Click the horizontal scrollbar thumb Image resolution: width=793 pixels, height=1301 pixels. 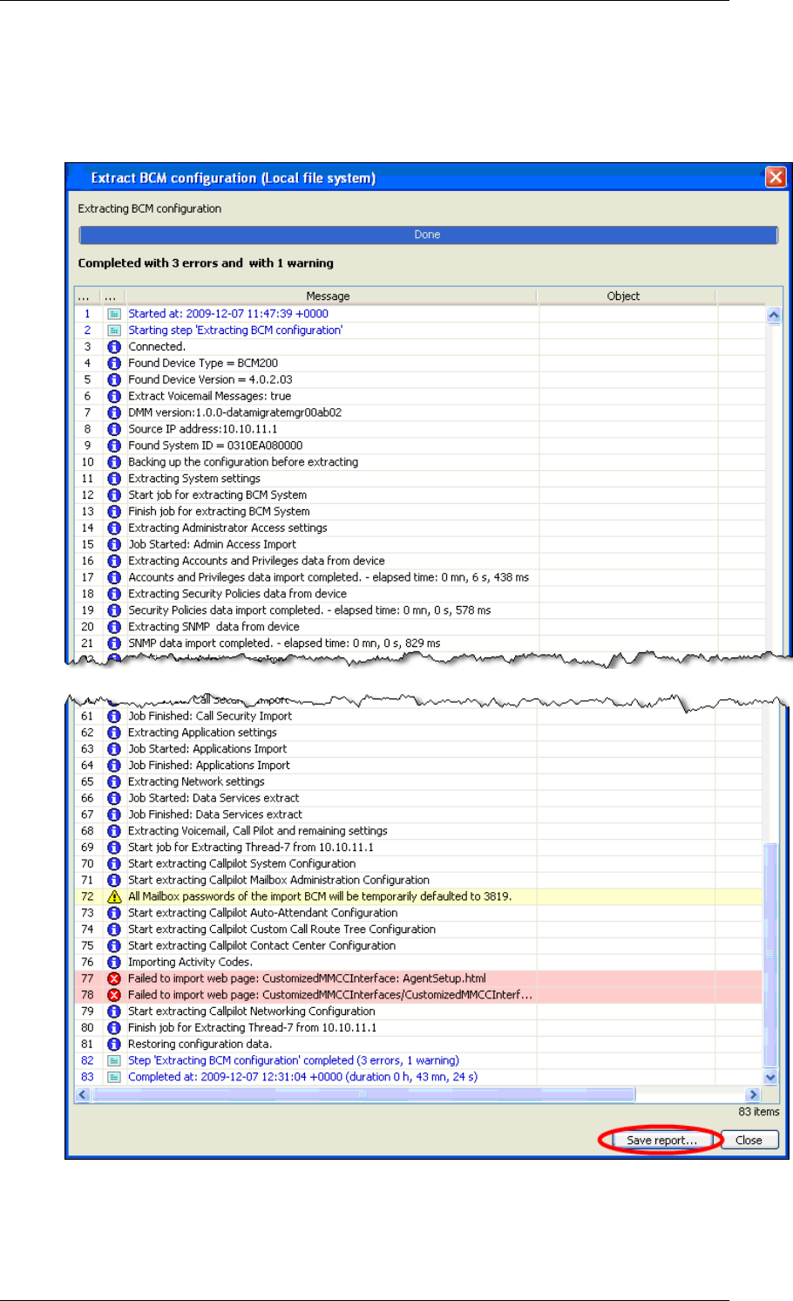[364, 1094]
